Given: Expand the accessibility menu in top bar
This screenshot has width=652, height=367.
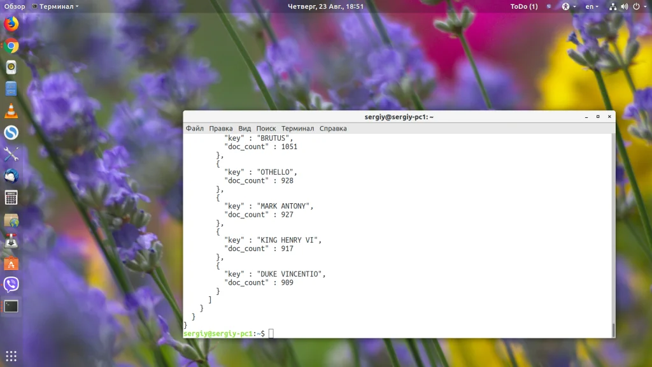Looking at the screenshot, I should [567, 6].
